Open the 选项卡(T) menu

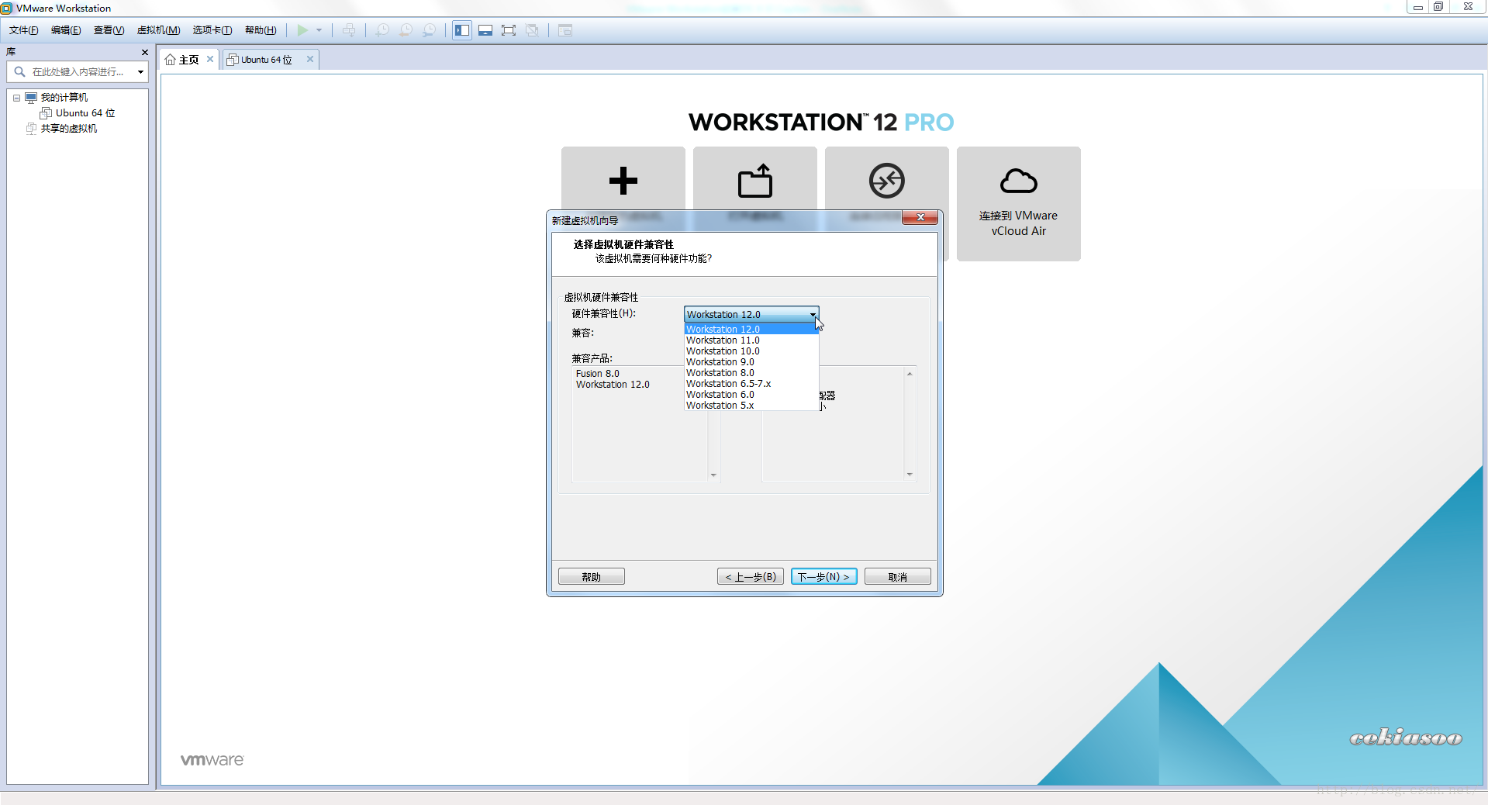pyautogui.click(x=212, y=30)
